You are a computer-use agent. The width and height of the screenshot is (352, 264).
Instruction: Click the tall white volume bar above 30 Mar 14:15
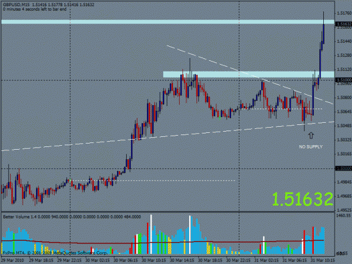[x=190, y=235]
